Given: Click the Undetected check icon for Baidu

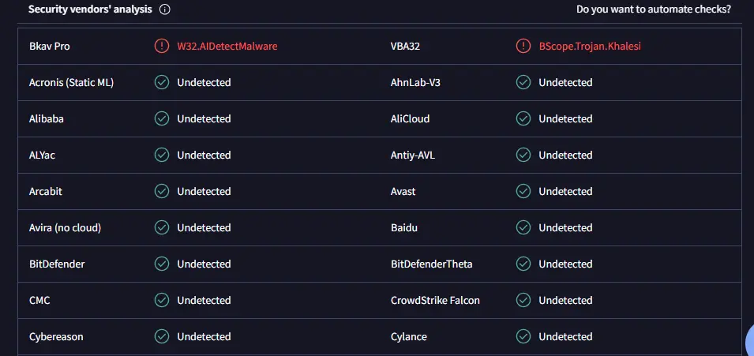Looking at the screenshot, I should (x=523, y=227).
